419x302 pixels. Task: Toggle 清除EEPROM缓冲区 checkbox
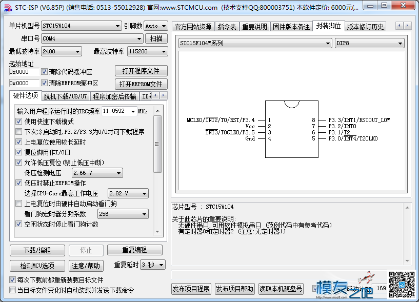44,83
